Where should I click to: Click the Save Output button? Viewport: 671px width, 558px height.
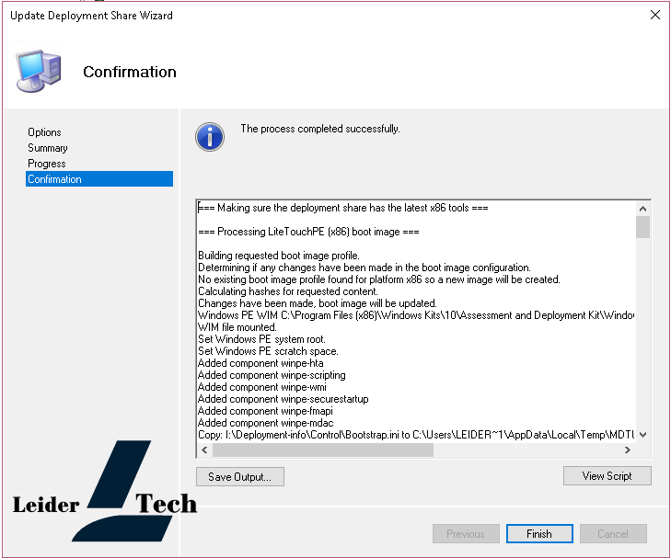coord(239,477)
